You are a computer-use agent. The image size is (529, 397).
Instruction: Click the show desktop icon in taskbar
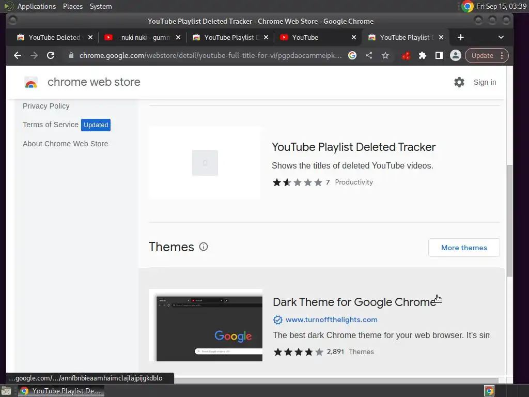point(6,391)
